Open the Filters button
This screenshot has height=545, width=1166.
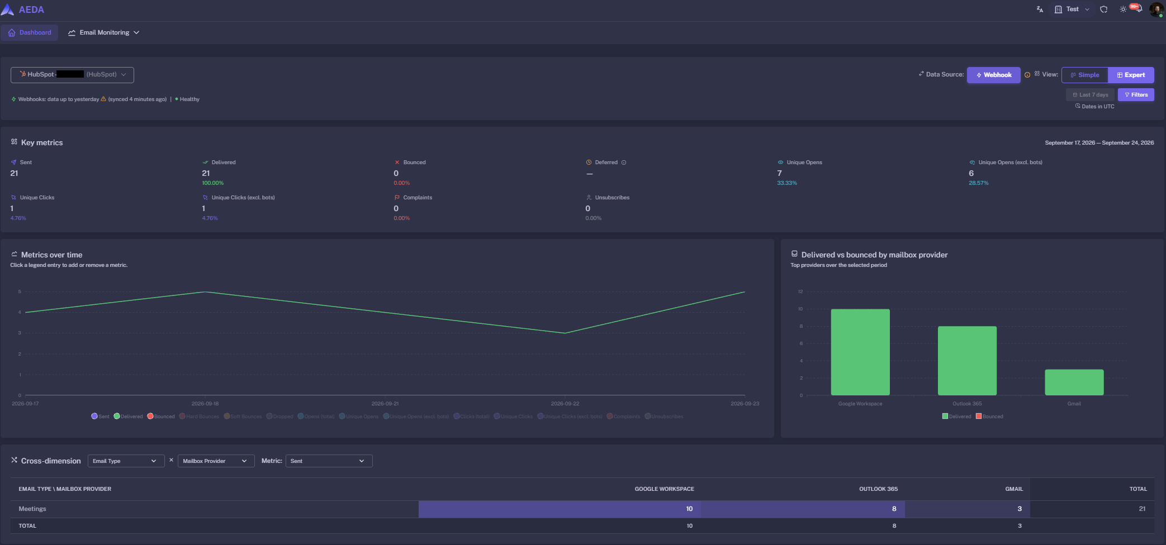pos(1136,95)
